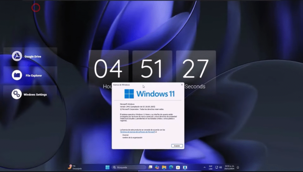Click the Búsqueda search box in taskbar

click(x=129, y=167)
